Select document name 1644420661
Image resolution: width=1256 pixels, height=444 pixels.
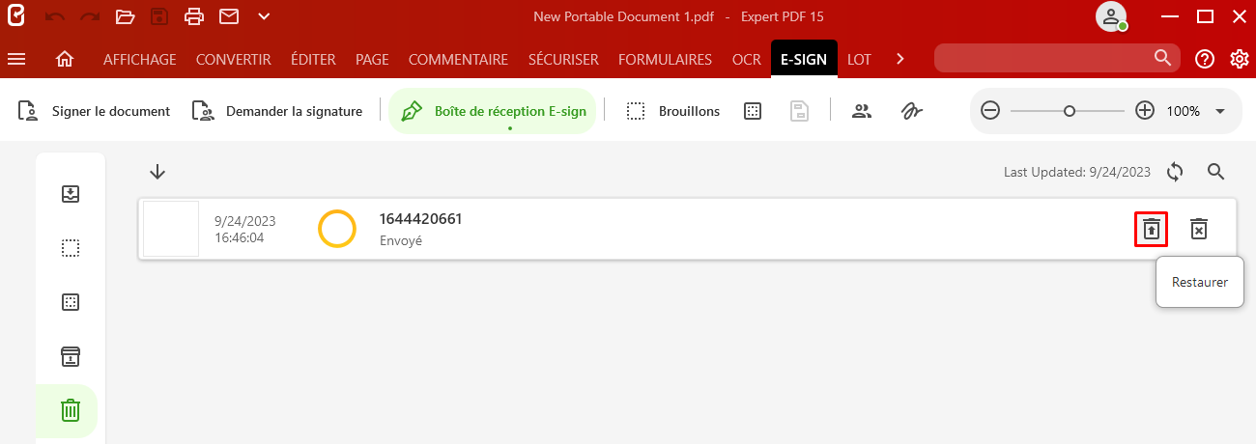coord(420,219)
